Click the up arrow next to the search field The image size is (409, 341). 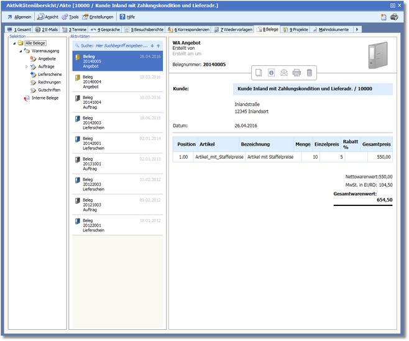coord(159,45)
